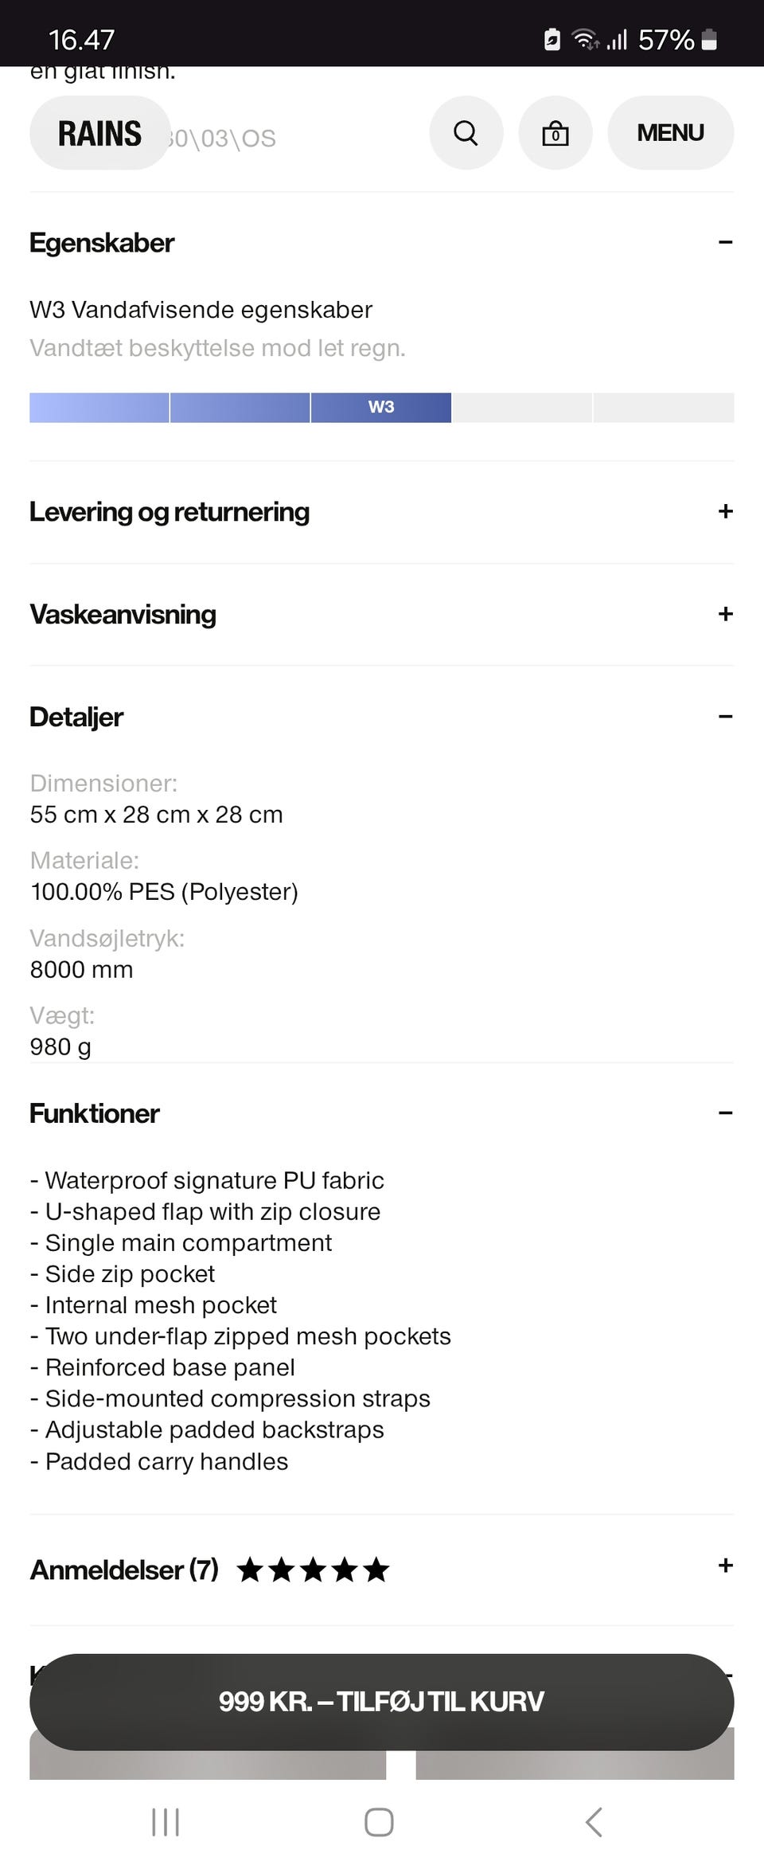The height and width of the screenshot is (1869, 764).
Task: Expand Anmeldelser reviews section
Action: pyautogui.click(x=725, y=1566)
